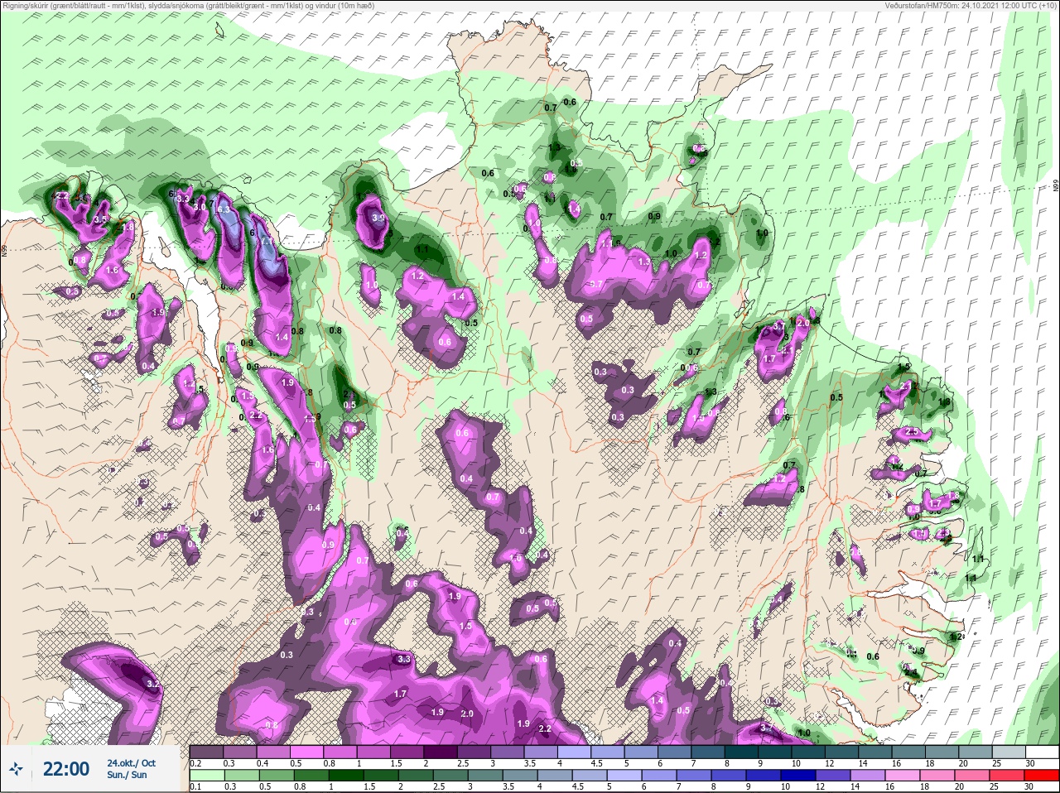Pick the white swatch ending the top legend row
1060x793 pixels.
point(1041,752)
